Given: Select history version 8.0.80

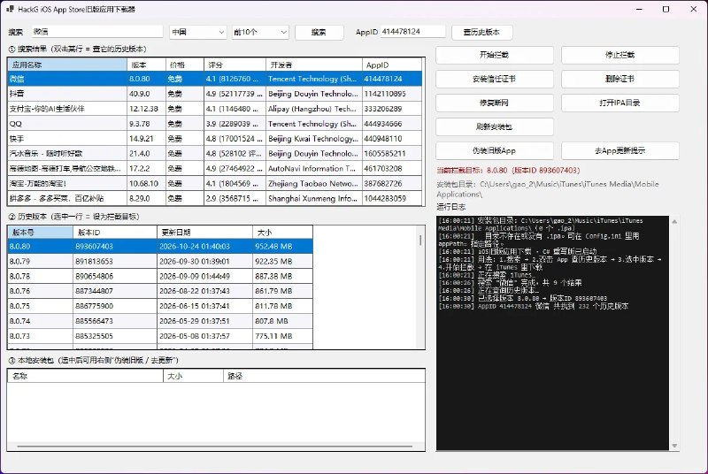Looking at the screenshot, I should 160,246.
